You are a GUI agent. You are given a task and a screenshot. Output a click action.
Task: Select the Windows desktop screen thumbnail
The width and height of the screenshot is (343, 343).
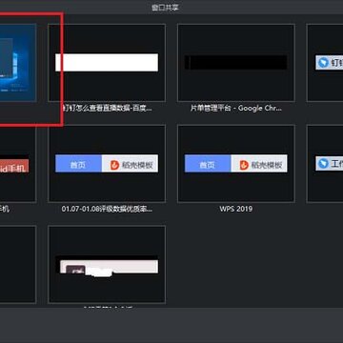tap(18, 63)
